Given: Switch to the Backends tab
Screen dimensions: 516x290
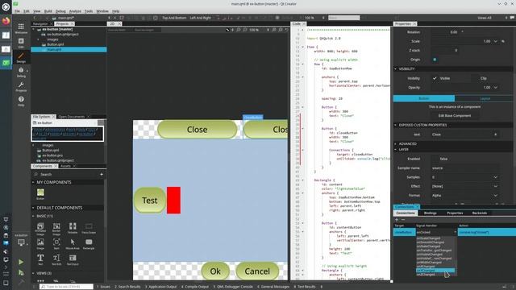Looking at the screenshot, I should tap(480, 213).
